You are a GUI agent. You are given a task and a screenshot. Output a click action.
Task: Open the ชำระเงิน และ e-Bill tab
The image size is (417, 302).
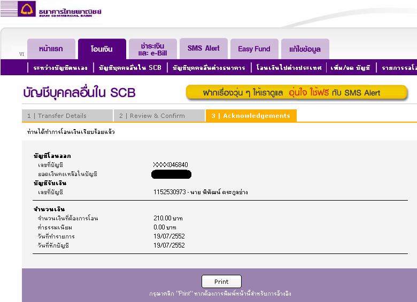coord(153,49)
